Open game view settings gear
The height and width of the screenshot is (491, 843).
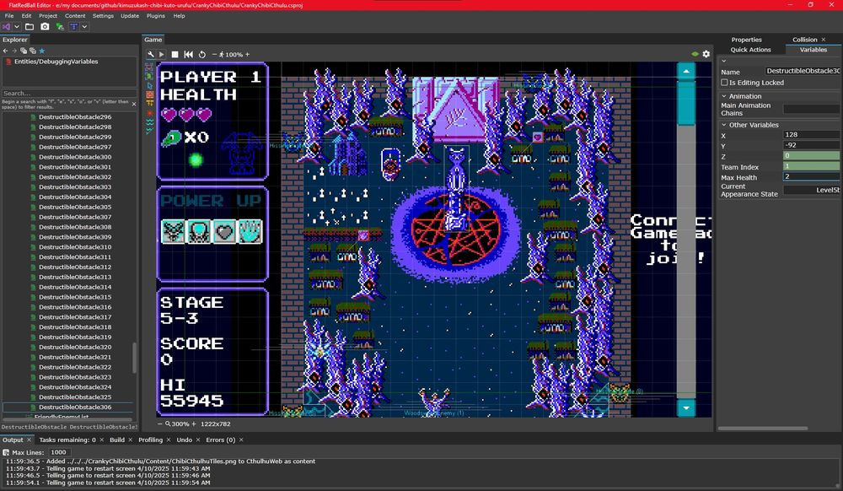tap(706, 54)
